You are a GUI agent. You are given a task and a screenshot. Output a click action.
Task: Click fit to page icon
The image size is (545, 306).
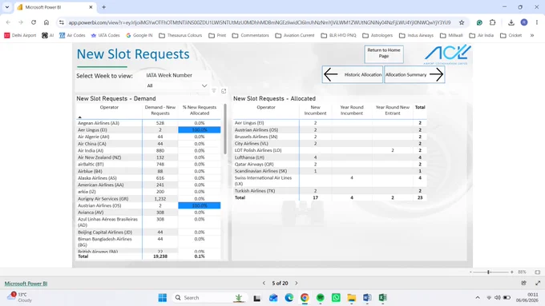point(537,272)
